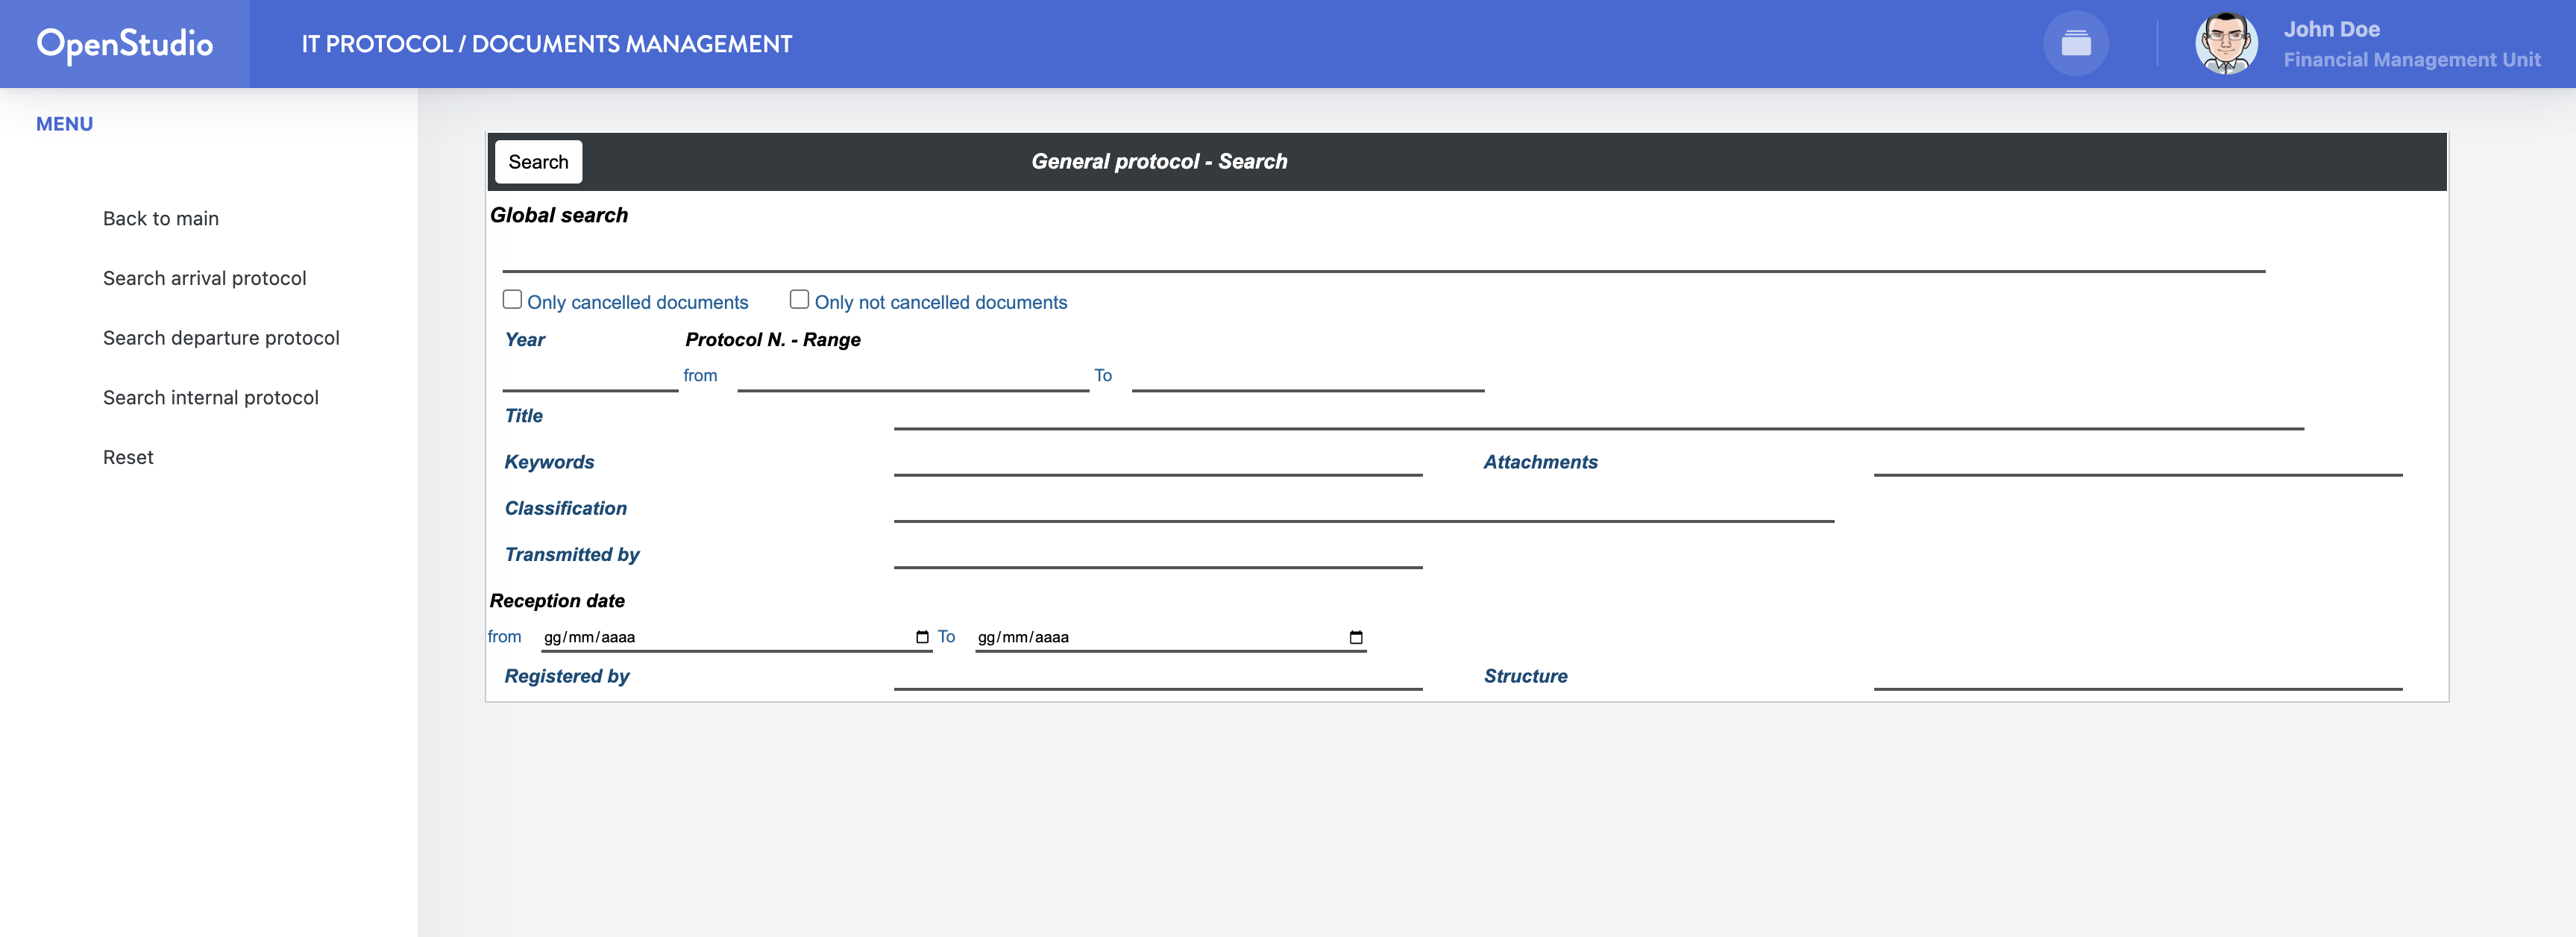Open calendar picker for Reception date To
Image resolution: width=2576 pixels, height=937 pixels.
click(x=1356, y=637)
